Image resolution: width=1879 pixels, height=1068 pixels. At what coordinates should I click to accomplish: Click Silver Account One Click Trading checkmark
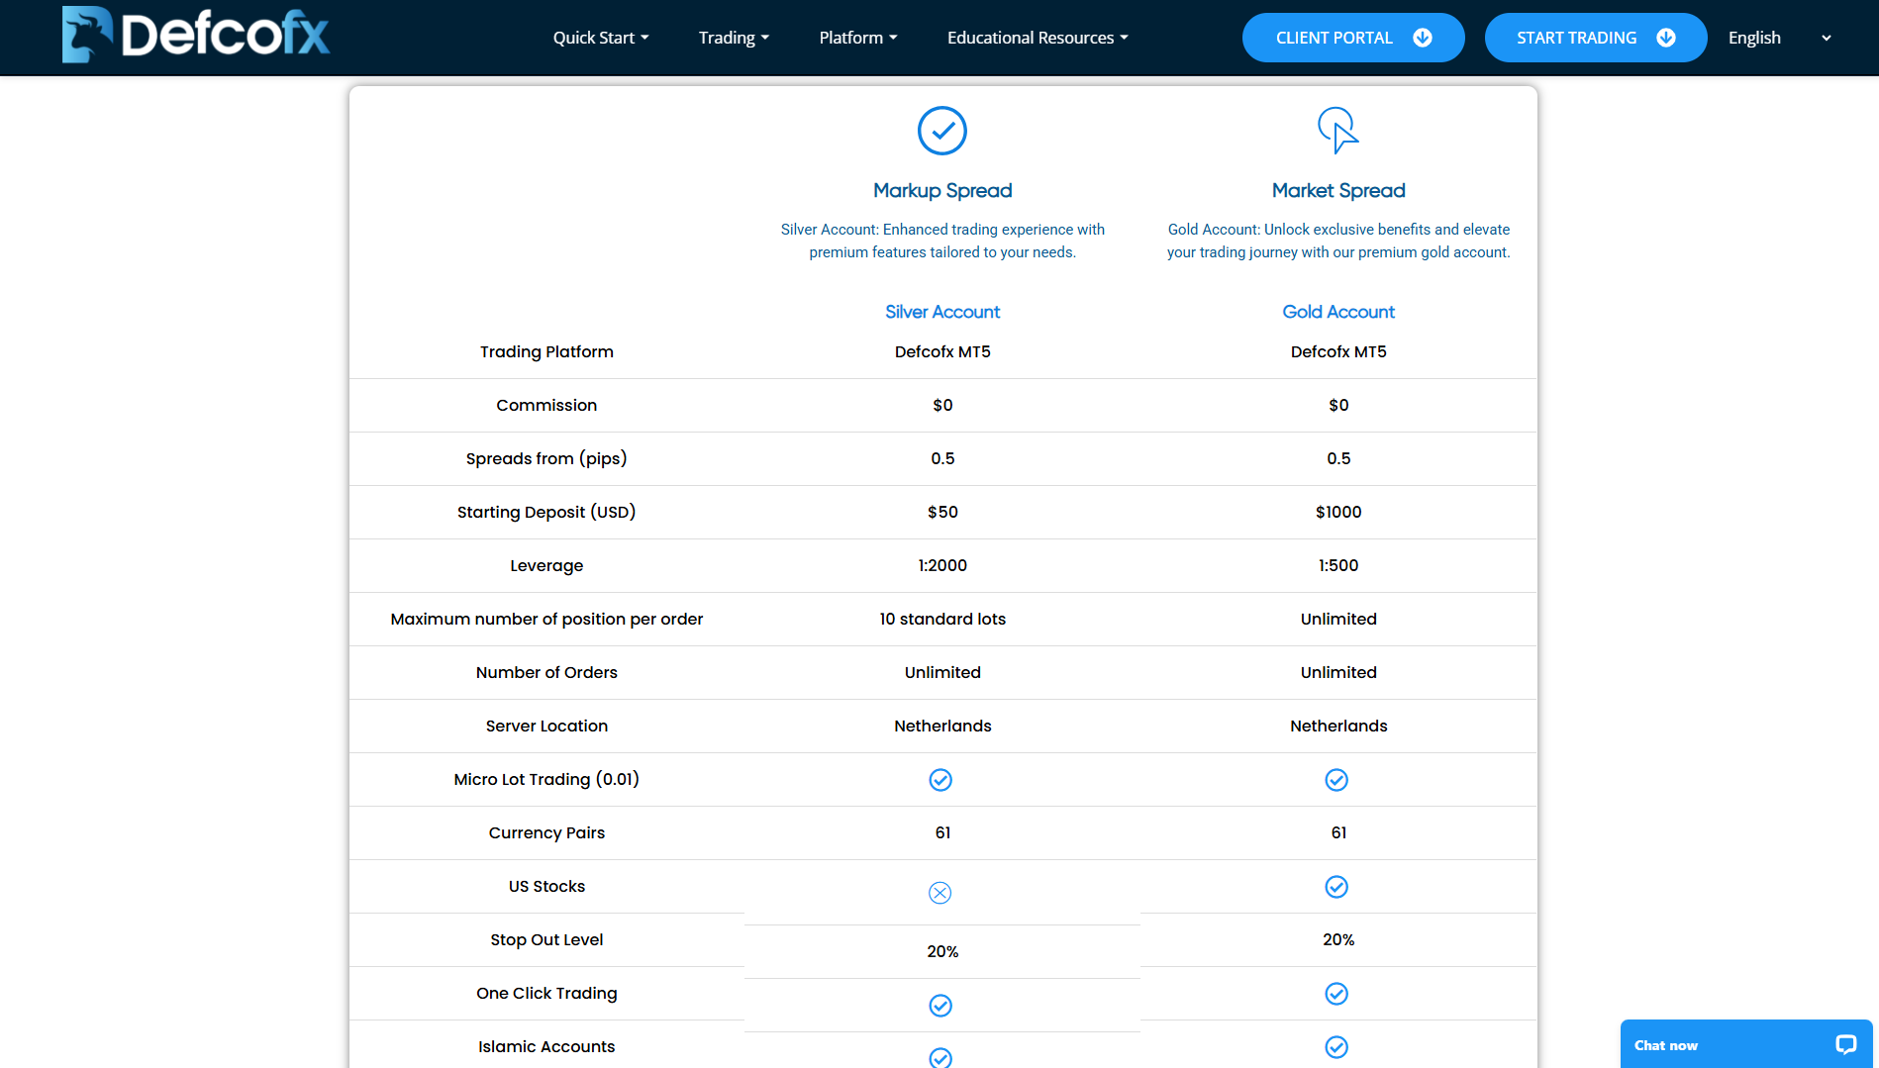coord(940,1006)
